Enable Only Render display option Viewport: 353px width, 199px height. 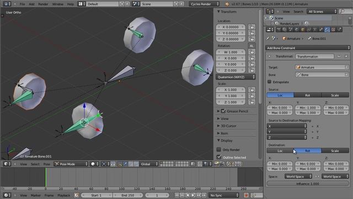click(219, 149)
